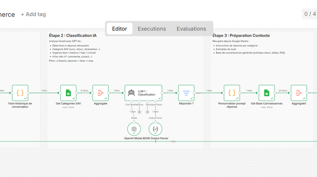Image resolution: width=317 pixels, height=177 pixels.
Task: Select the Répondre ? filter node
Action: click(186, 93)
